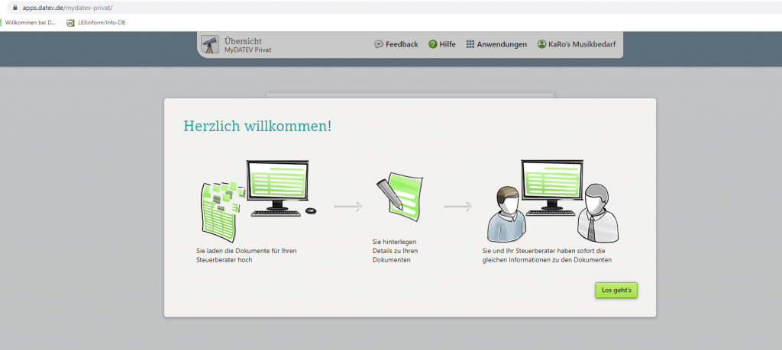Open the 'Willkommen bei D...' bookmark
The width and height of the screenshot is (782, 350).
[x=31, y=23]
